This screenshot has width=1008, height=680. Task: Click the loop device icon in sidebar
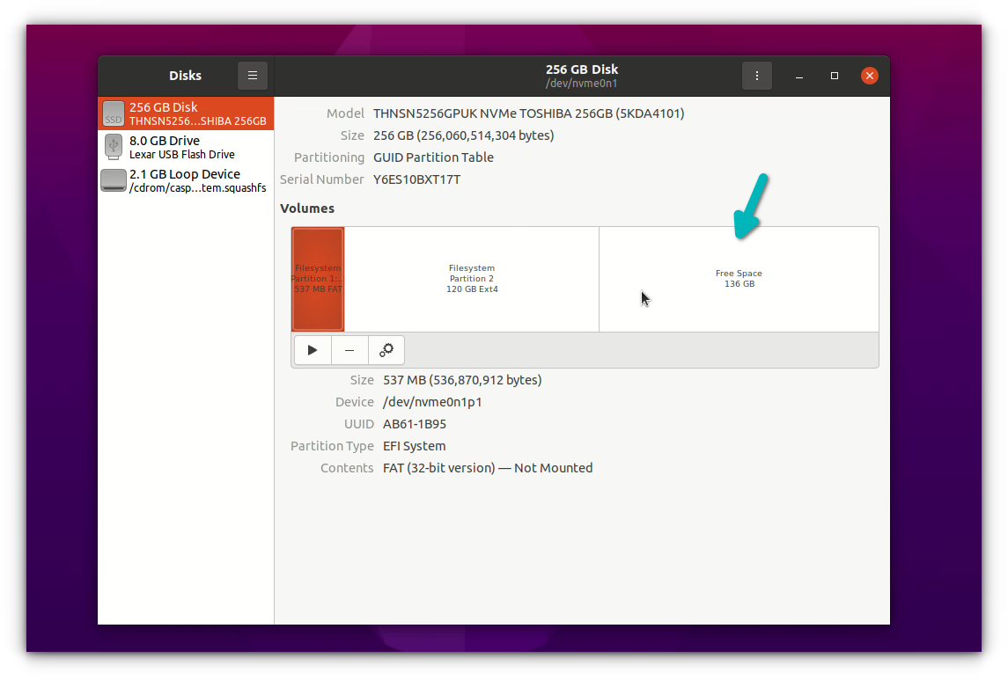112,179
